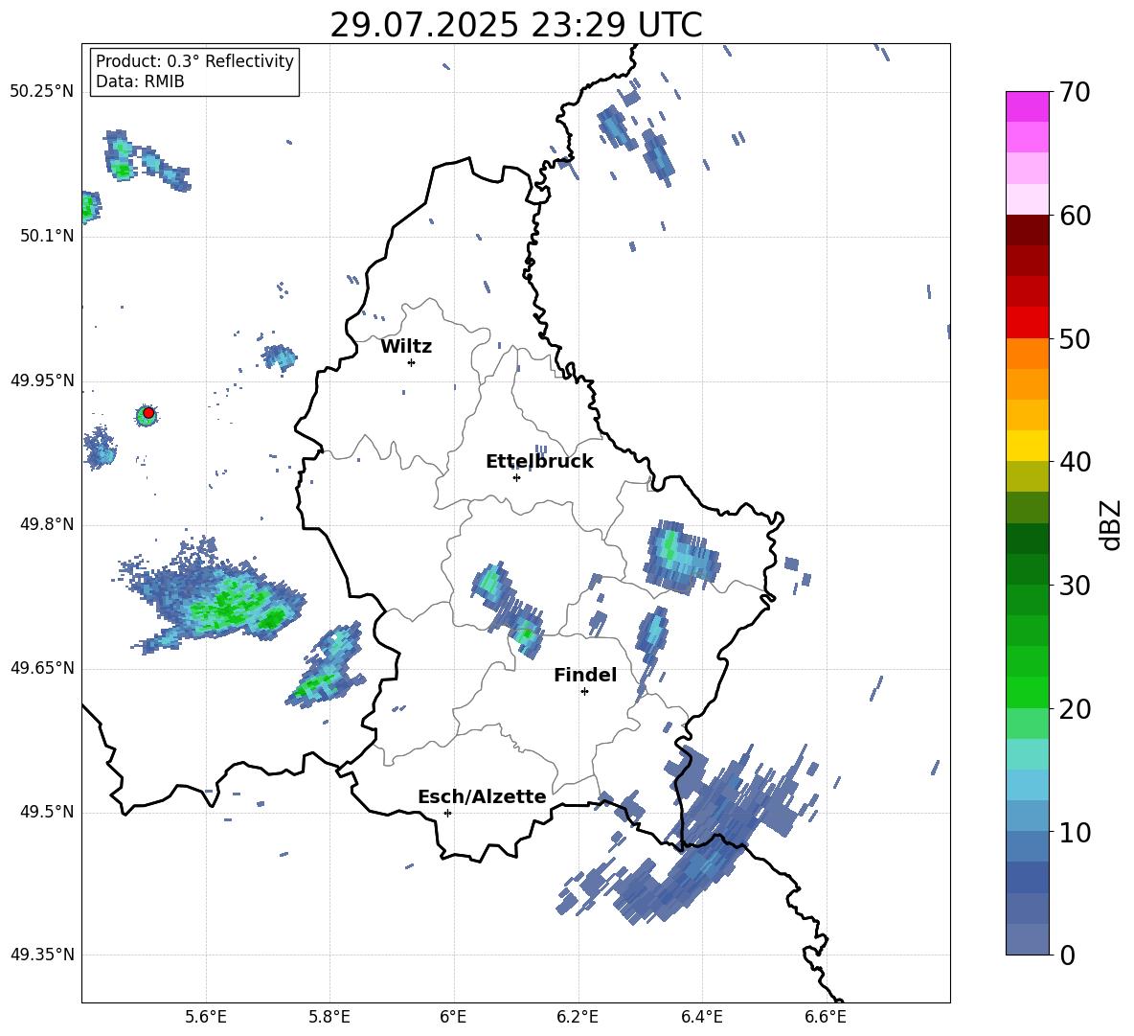
Task: Click the 6.2°E longitude label
Action: tap(578, 1017)
